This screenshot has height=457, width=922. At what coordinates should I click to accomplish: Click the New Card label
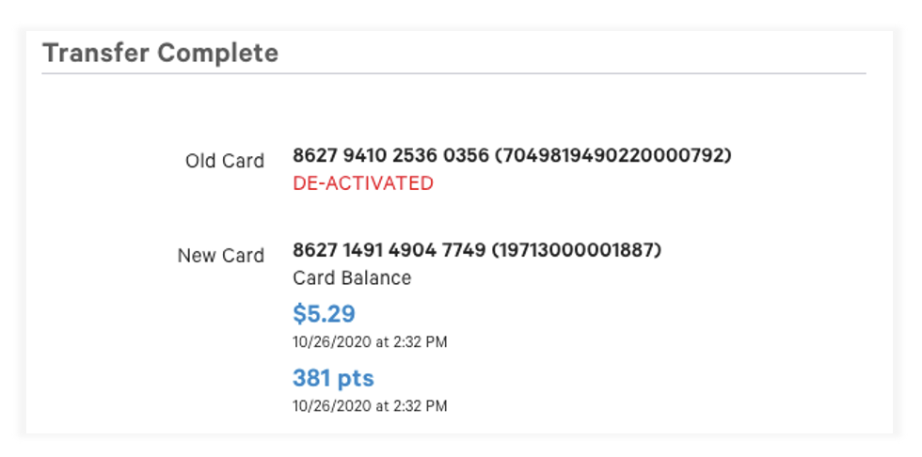point(221,255)
